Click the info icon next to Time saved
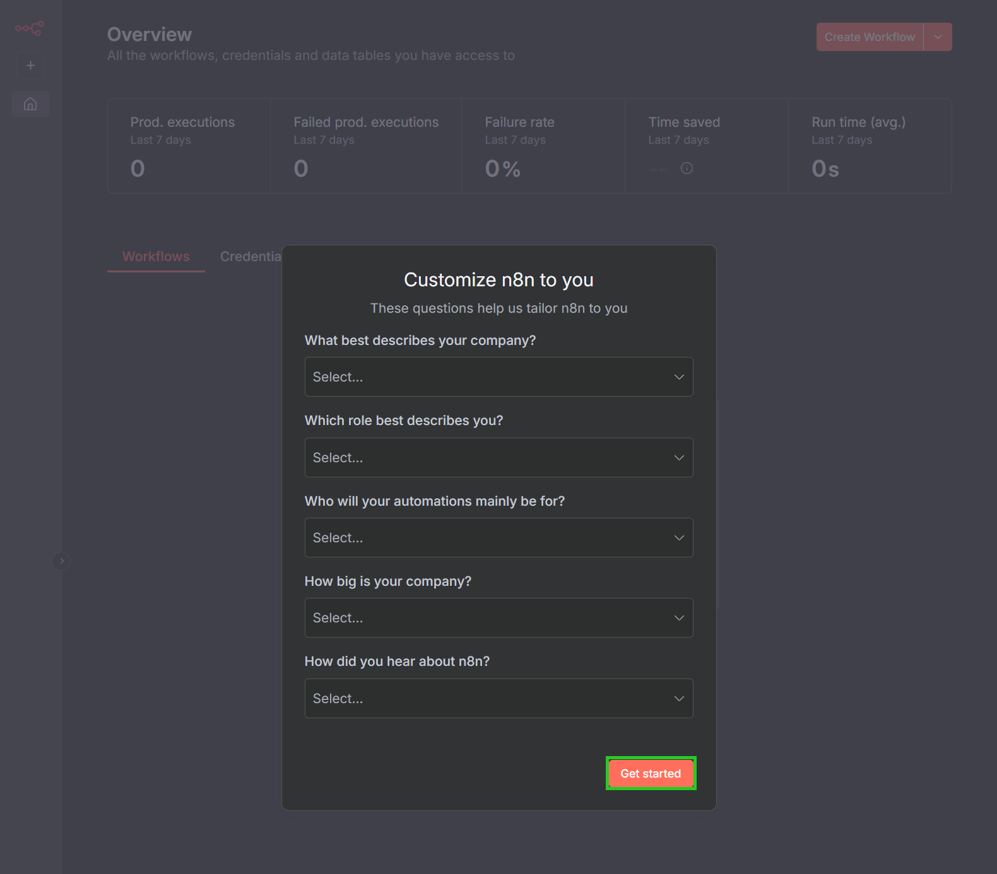 [687, 168]
